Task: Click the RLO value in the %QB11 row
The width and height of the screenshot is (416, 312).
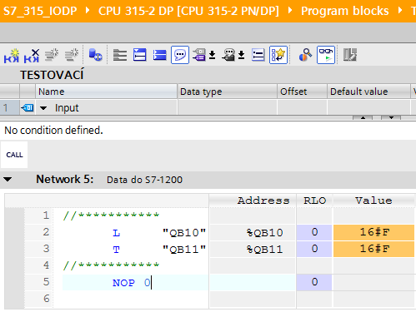Action: pos(314,249)
